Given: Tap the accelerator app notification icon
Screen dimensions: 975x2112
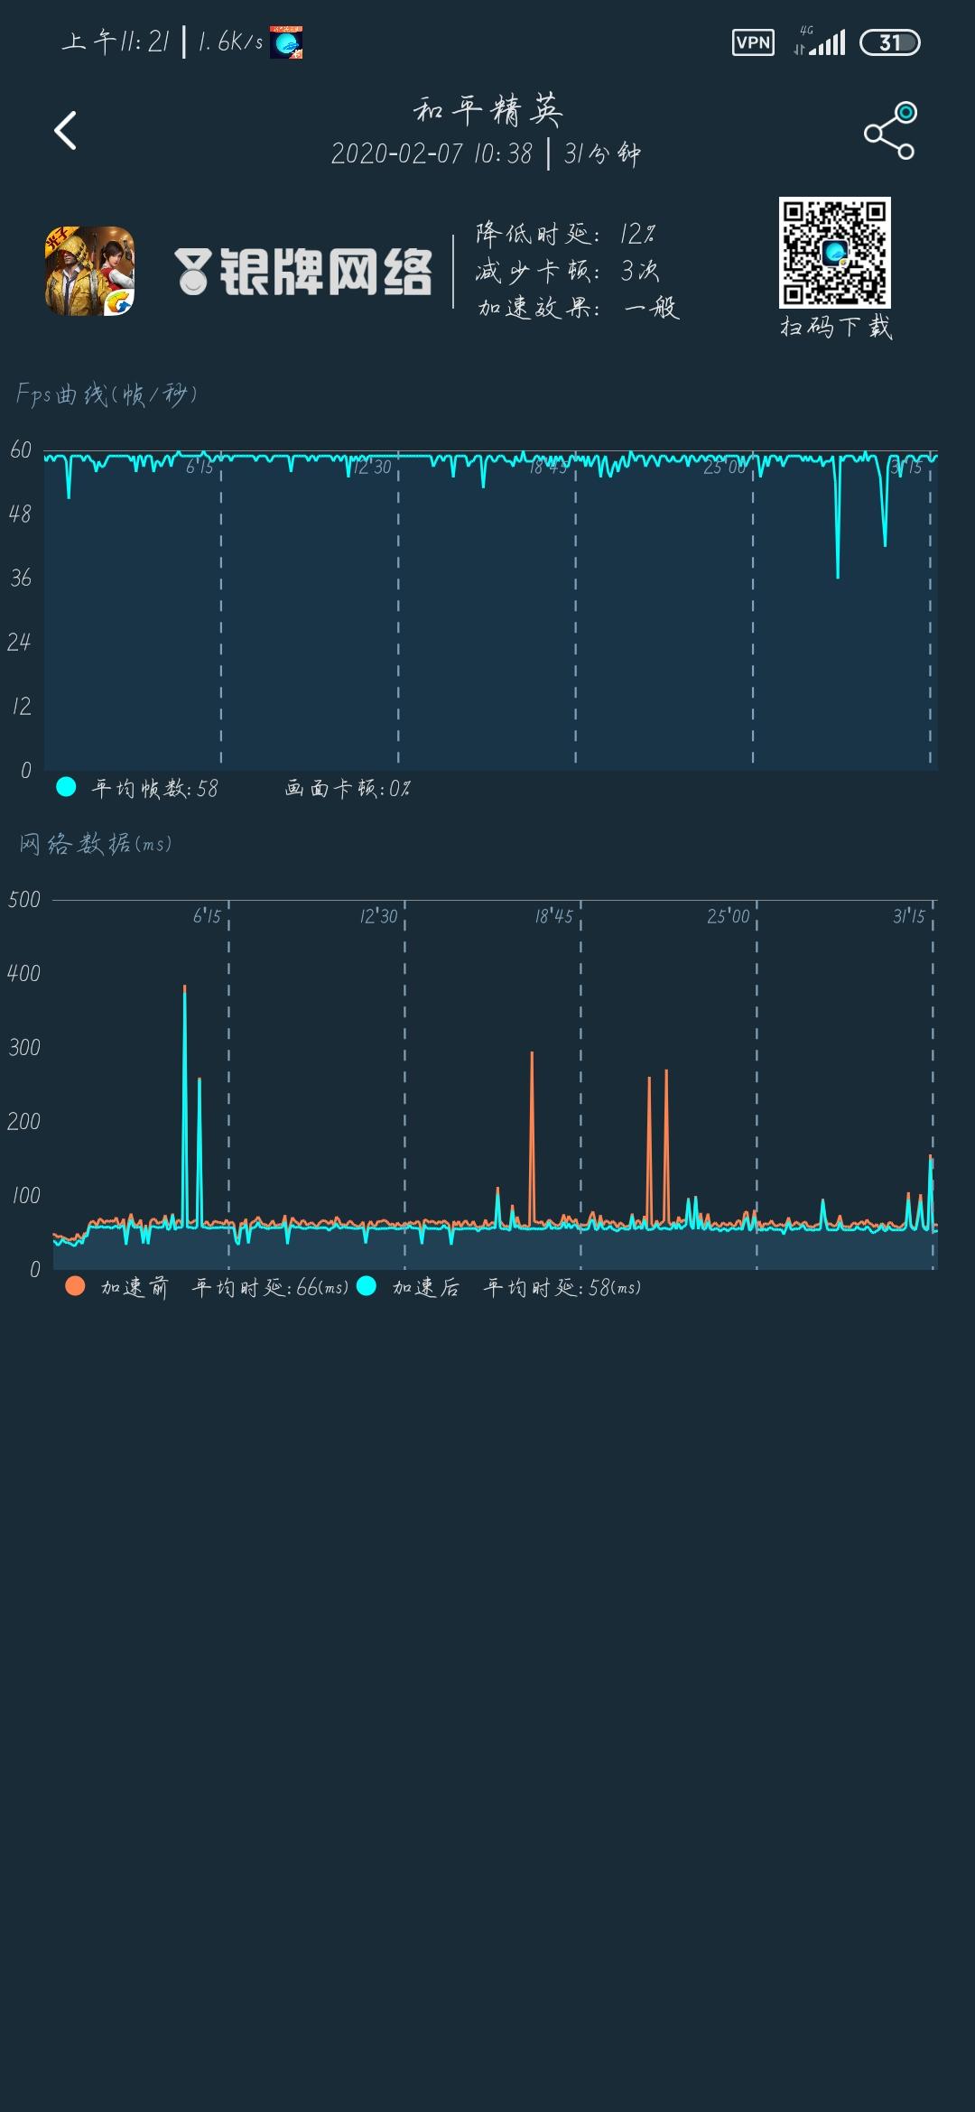Looking at the screenshot, I should [286, 42].
